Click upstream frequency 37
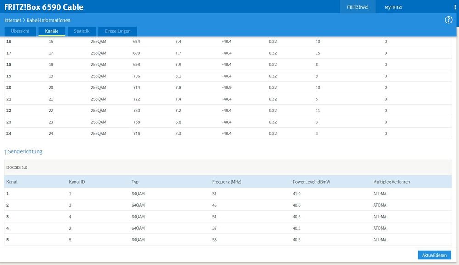Viewport: 459px width, 265px height. coord(214,228)
